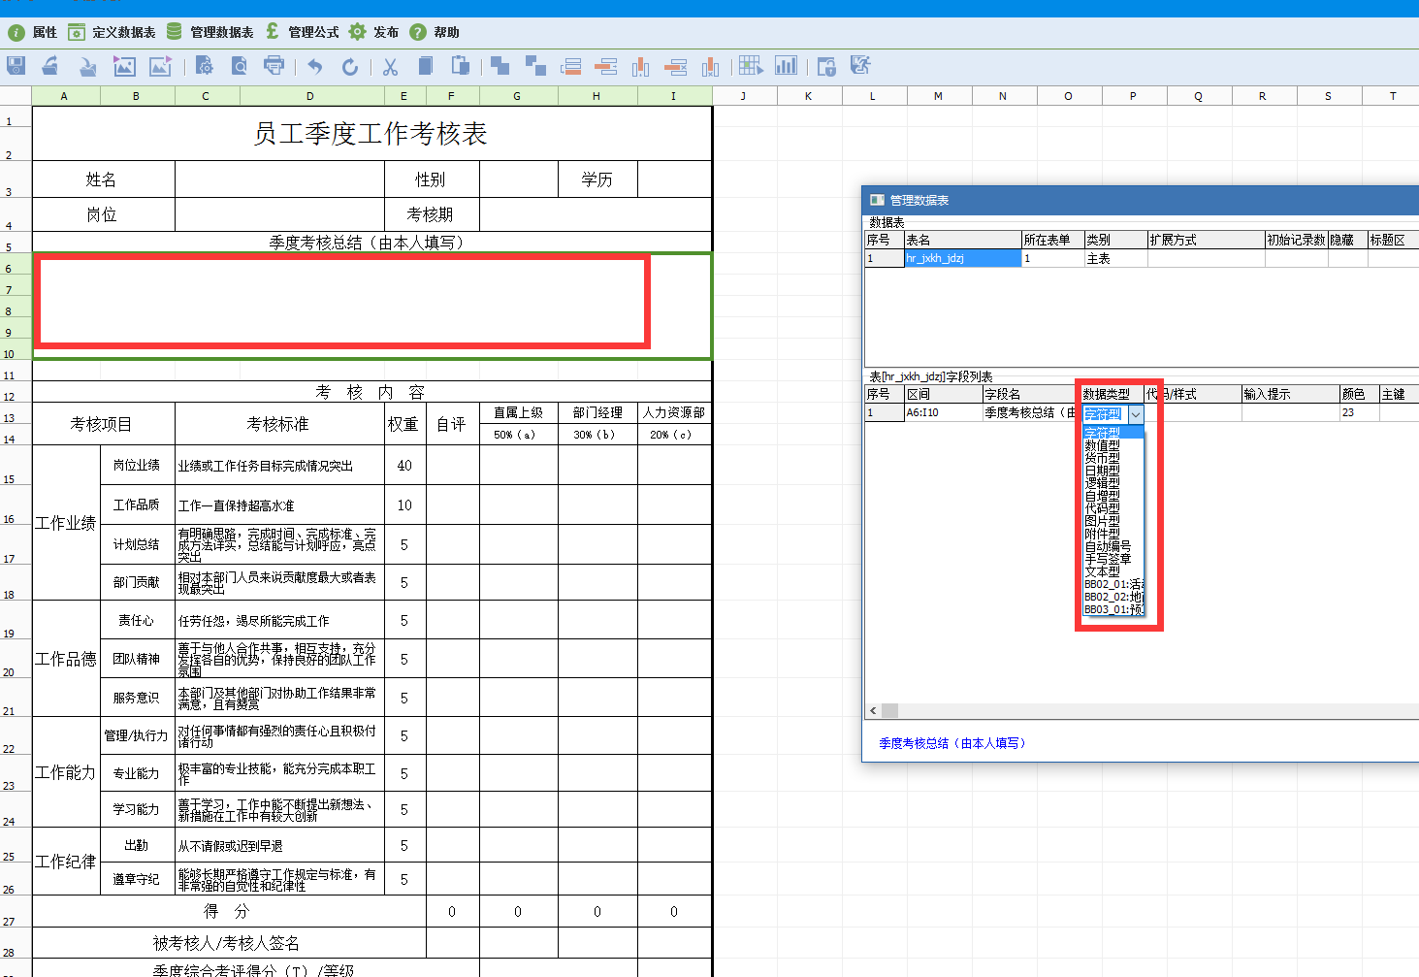Click the copy icon in toolbar
The height and width of the screenshot is (977, 1419).
coord(425,66)
